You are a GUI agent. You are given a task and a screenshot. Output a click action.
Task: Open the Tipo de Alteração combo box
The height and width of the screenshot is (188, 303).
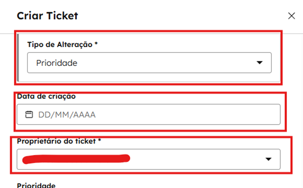click(149, 63)
